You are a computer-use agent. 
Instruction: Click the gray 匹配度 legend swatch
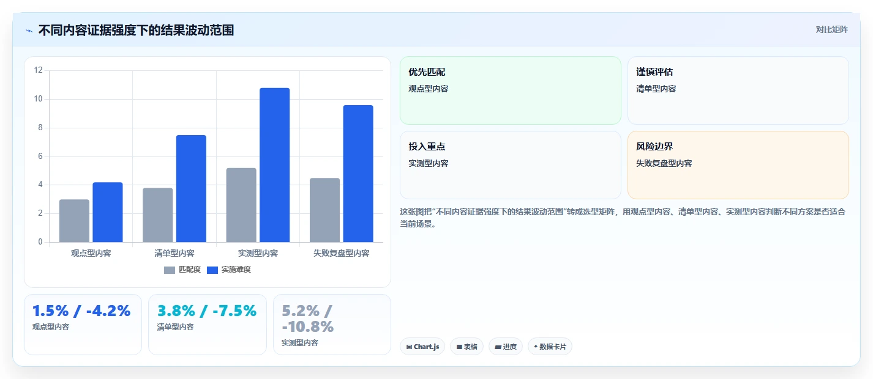coord(170,270)
